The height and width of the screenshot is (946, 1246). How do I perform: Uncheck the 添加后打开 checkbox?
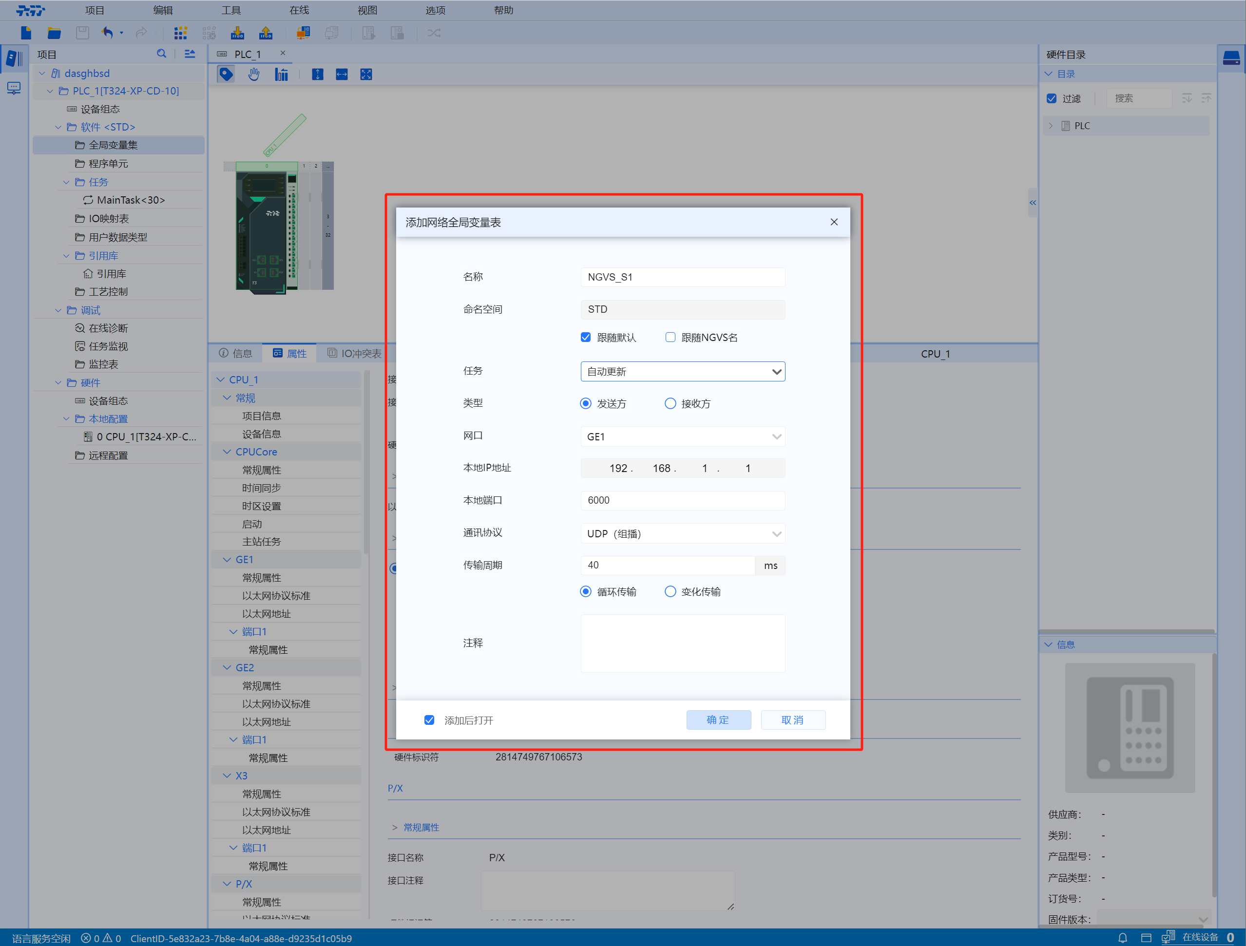[x=429, y=720]
